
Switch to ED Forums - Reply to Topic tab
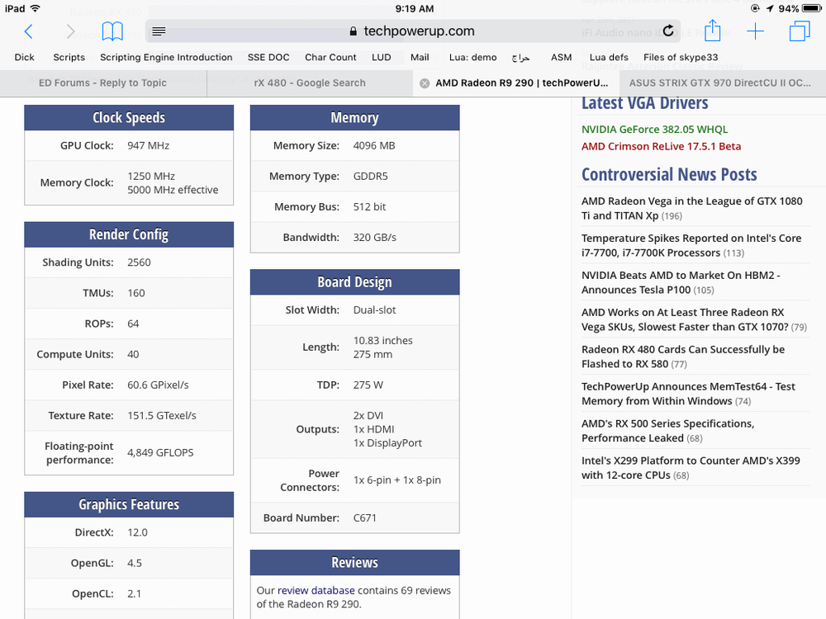102,83
